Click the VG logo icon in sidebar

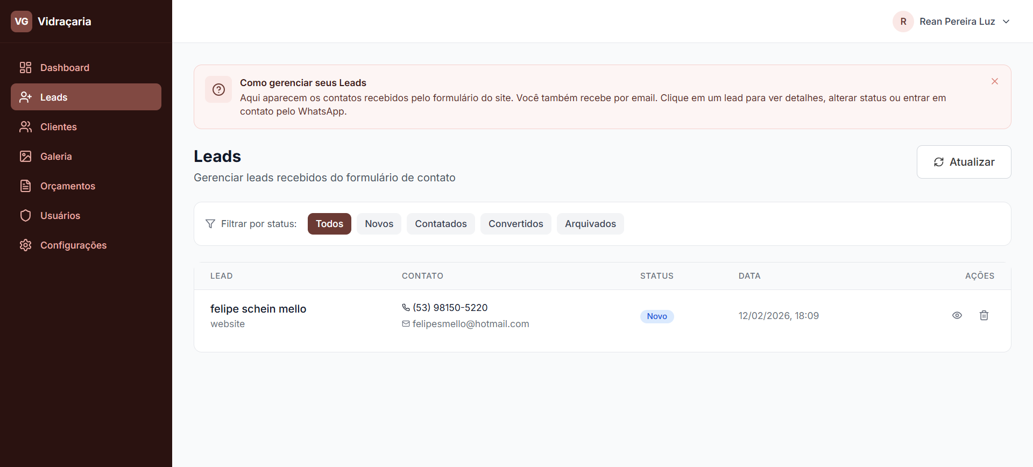(22, 22)
